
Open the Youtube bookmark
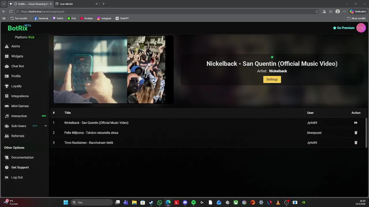[x=86, y=18]
